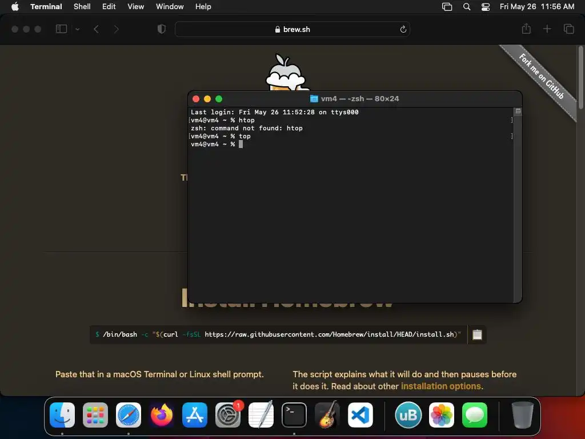
Task: Open the Apple menu
Action: [x=15, y=6]
